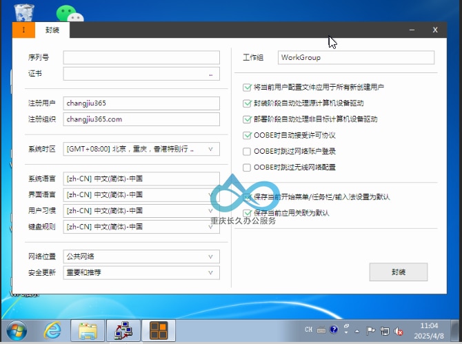462x344 pixels.
Task: Click the 注册组织 field changjiu365.com
Action: [141, 119]
